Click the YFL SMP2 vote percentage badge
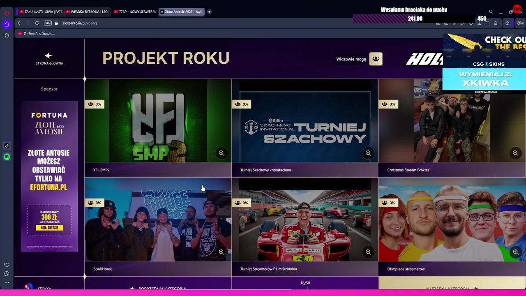Viewport: 526px width, 296px height. coord(94,104)
